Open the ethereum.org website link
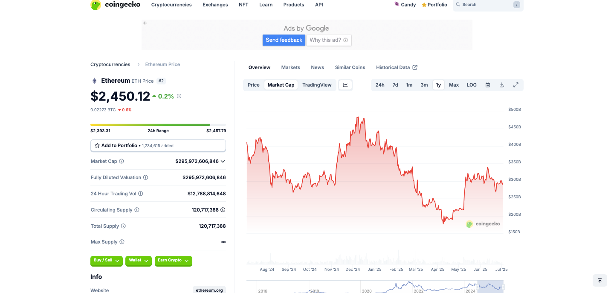The height and width of the screenshot is (293, 614). pos(209,290)
